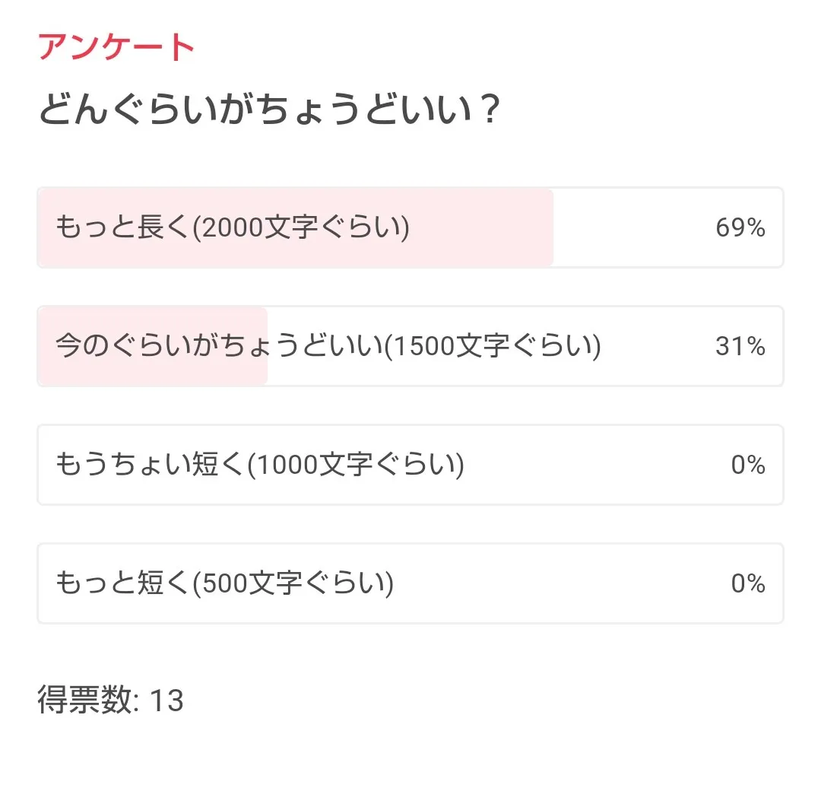This screenshot has width=821, height=788.
Task: Select the 今のぐらいがちょうどいい(1500文字ぐらい) option
Action: coord(410,346)
